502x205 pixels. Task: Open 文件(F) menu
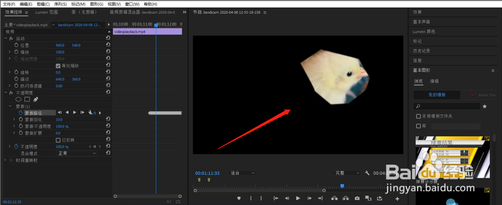9,4
